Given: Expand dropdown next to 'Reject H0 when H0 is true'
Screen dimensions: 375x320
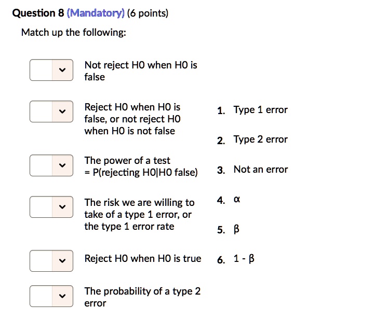Looking at the screenshot, I should [x=51, y=261].
